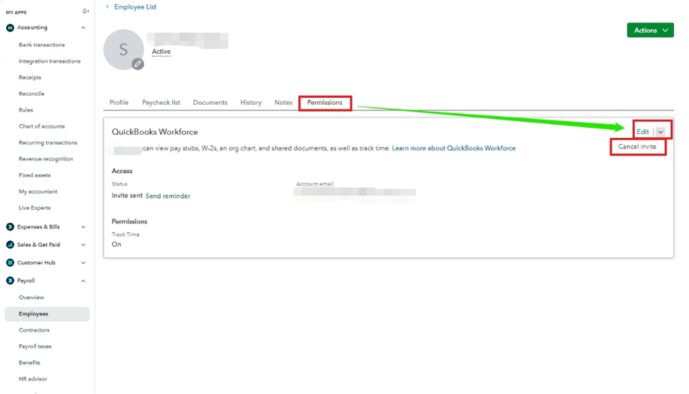Collapse the Payroll section chevron

pos(83,281)
